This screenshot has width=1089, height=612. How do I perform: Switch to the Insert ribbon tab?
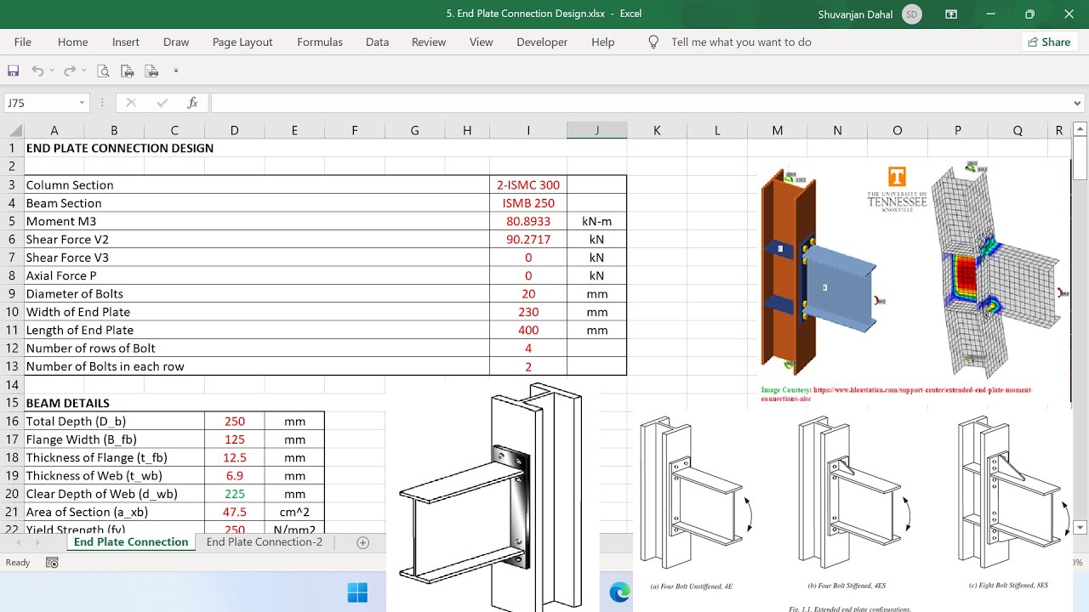(126, 42)
